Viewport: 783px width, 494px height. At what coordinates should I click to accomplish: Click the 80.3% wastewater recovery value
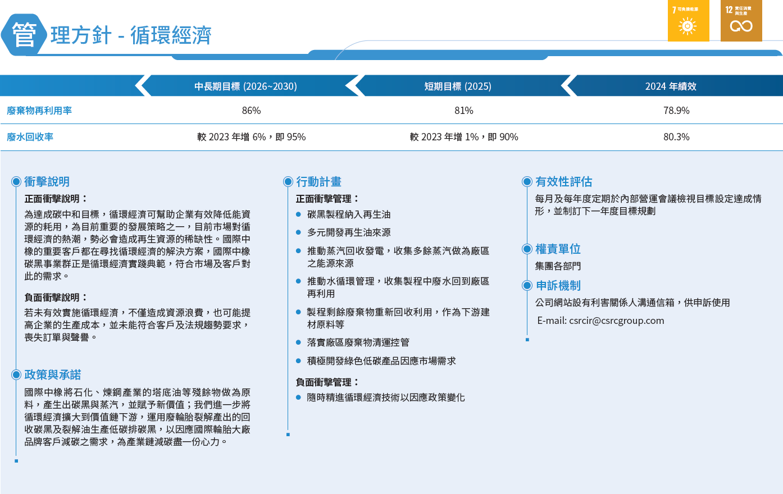point(676,137)
